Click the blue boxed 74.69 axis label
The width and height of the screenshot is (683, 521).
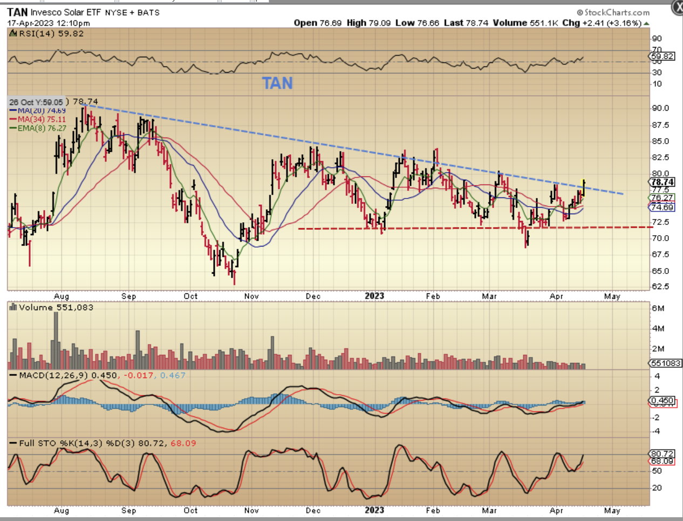[x=662, y=207]
